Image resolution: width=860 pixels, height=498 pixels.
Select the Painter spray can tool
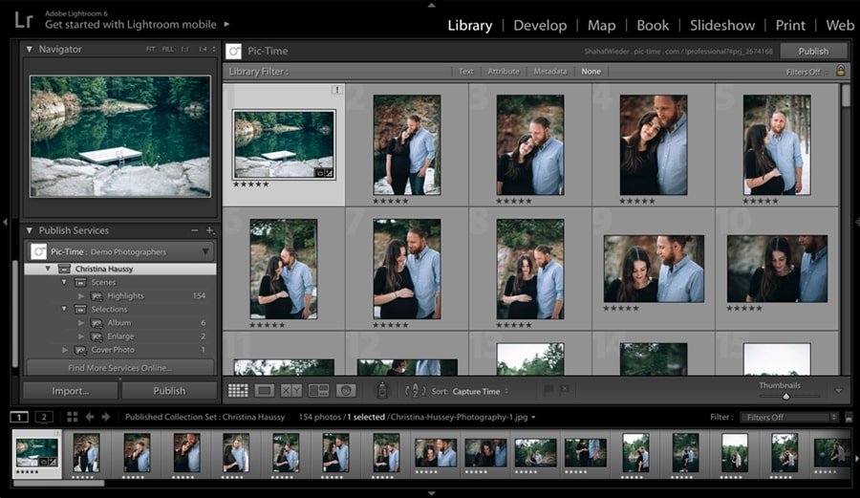click(x=382, y=390)
